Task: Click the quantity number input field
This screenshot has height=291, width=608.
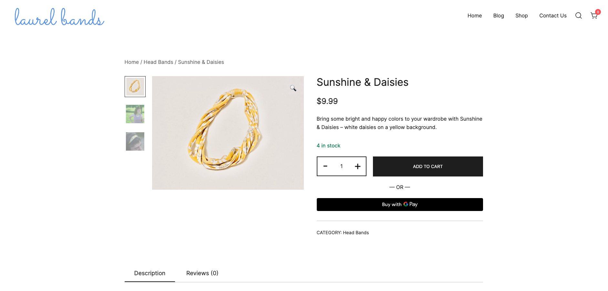Action: click(x=341, y=166)
